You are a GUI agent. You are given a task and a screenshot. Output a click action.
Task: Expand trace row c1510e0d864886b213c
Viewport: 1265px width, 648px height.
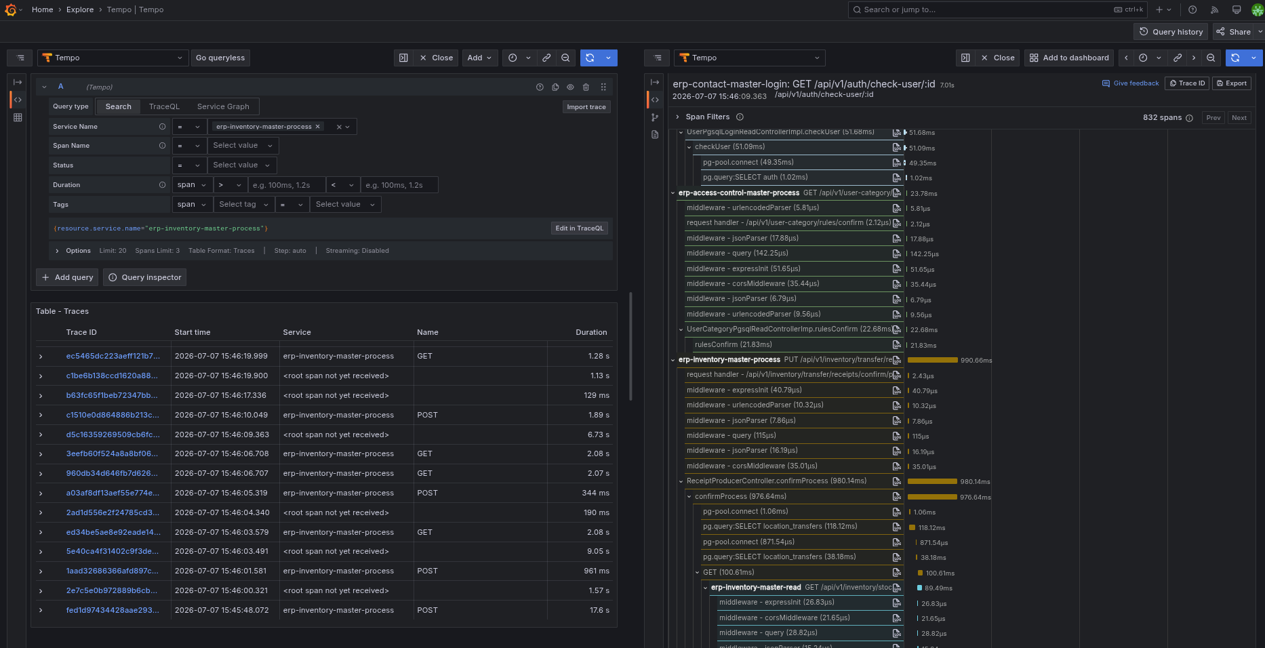coord(41,415)
